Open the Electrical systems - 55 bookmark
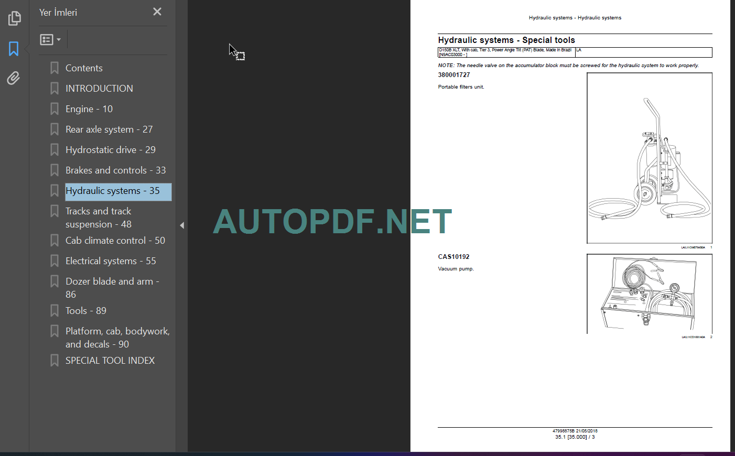Screen dimensions: 735x456 (110, 260)
